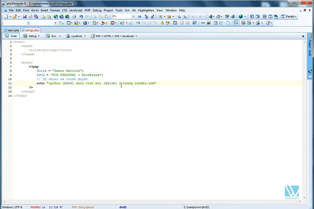Click the first green globe preview icon
Screen dimensions: 314x209
(x=56, y=17)
